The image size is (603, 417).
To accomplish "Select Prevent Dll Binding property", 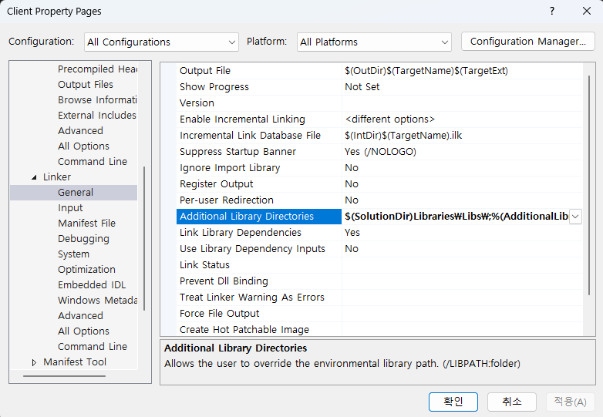I will click(224, 281).
